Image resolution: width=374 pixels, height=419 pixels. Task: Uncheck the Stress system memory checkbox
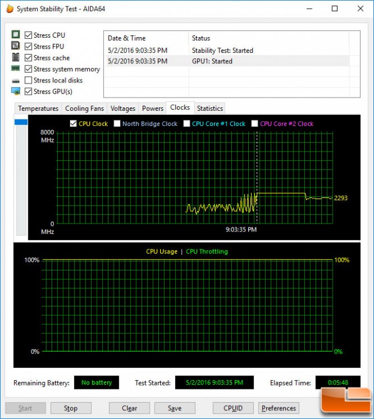click(28, 69)
